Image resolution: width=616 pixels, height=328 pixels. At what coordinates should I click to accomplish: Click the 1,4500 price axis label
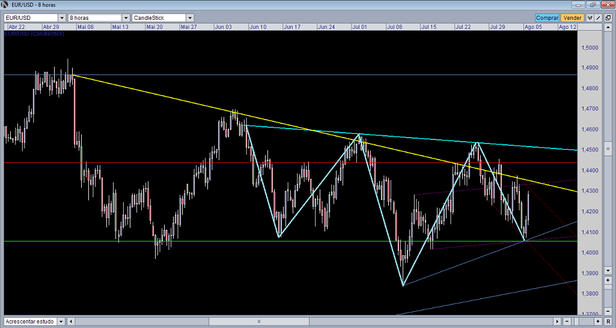(x=590, y=150)
